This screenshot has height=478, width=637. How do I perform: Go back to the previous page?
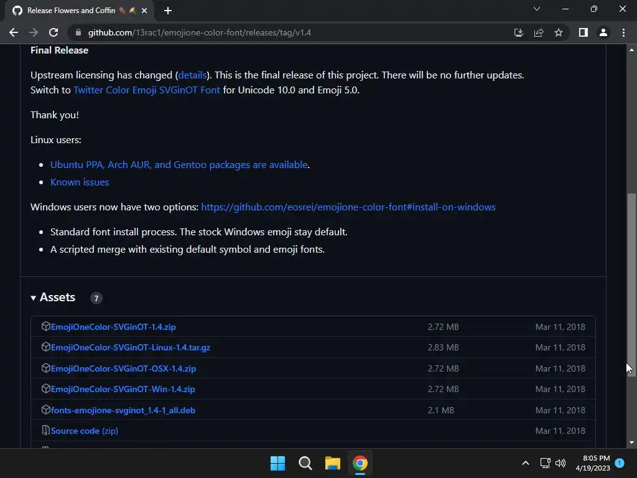[14, 32]
